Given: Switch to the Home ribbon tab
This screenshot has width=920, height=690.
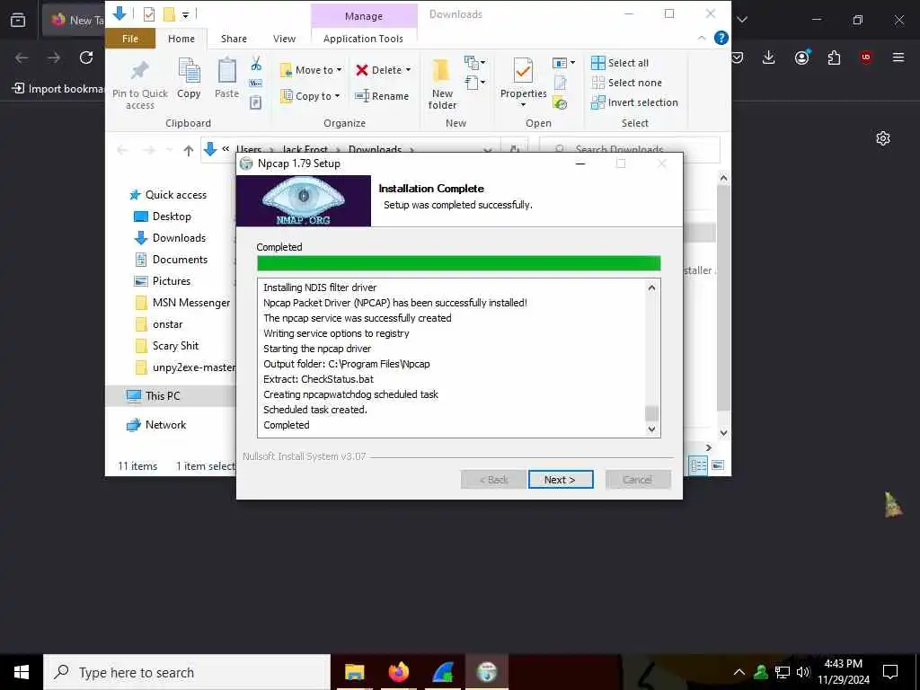Looking at the screenshot, I should pos(181,39).
